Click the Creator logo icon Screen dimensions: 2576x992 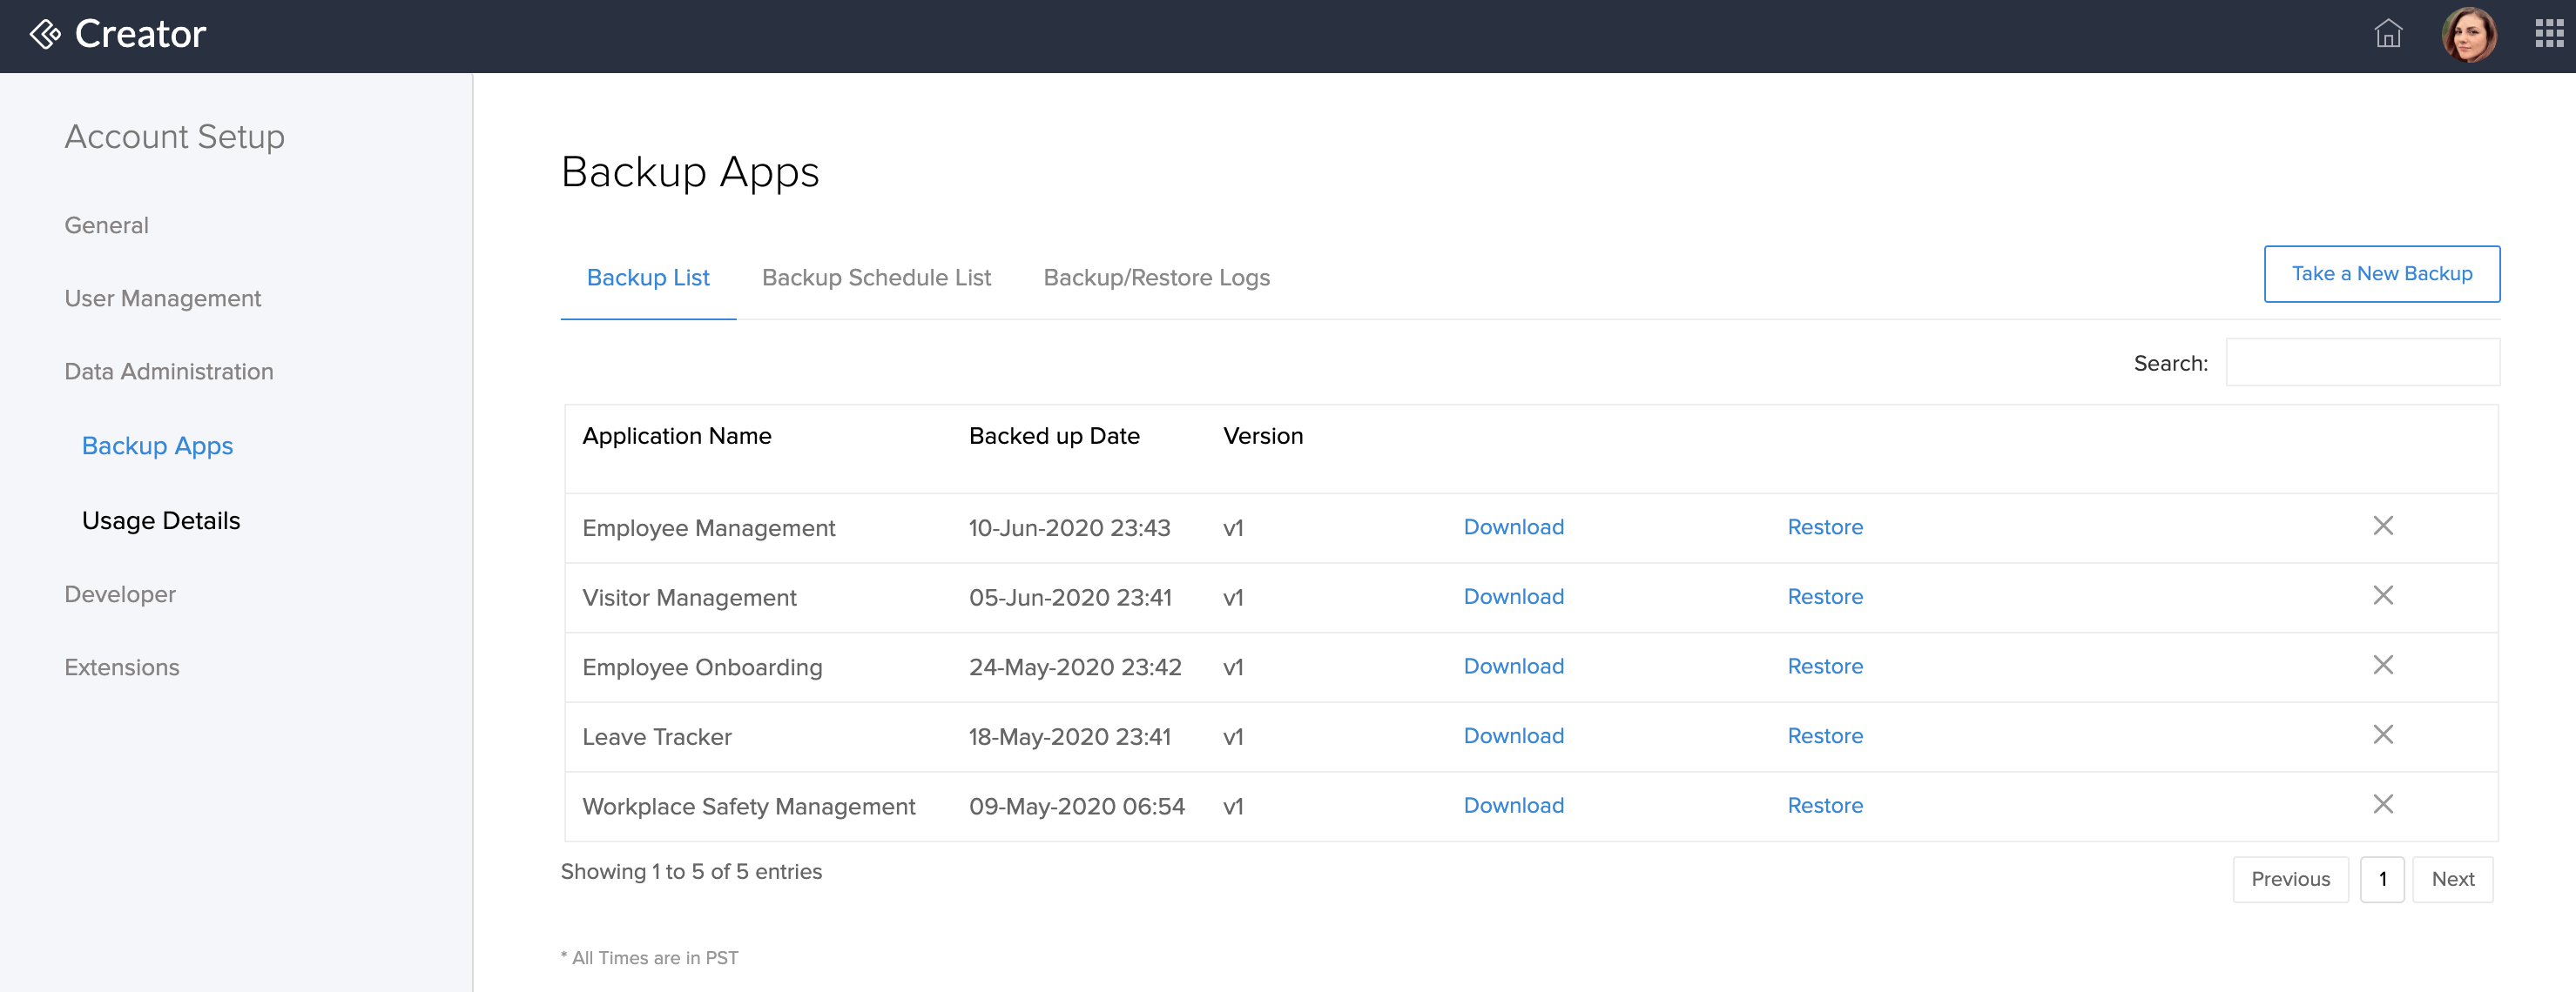(44, 34)
